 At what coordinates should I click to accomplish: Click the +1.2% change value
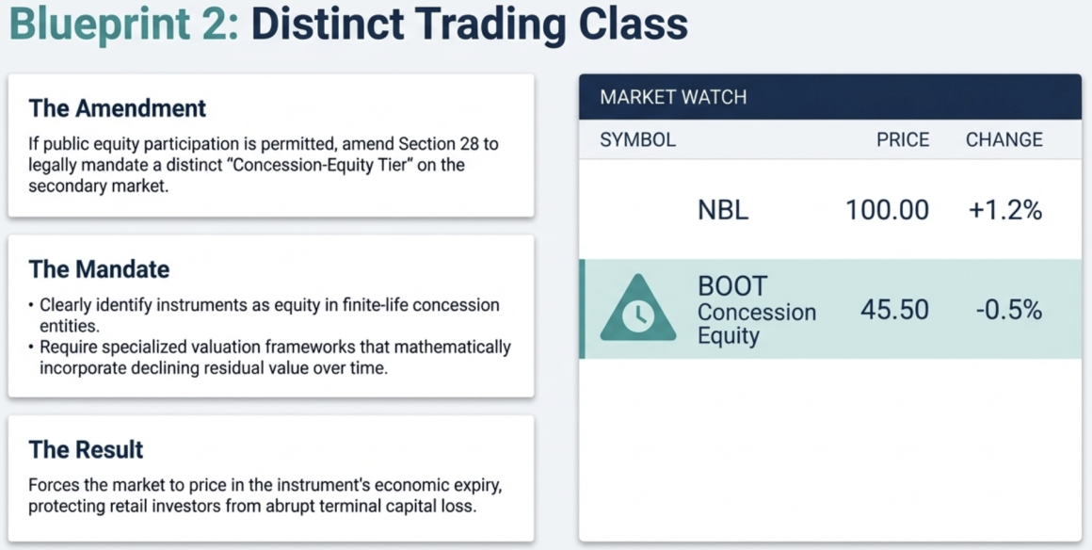(x=1004, y=210)
